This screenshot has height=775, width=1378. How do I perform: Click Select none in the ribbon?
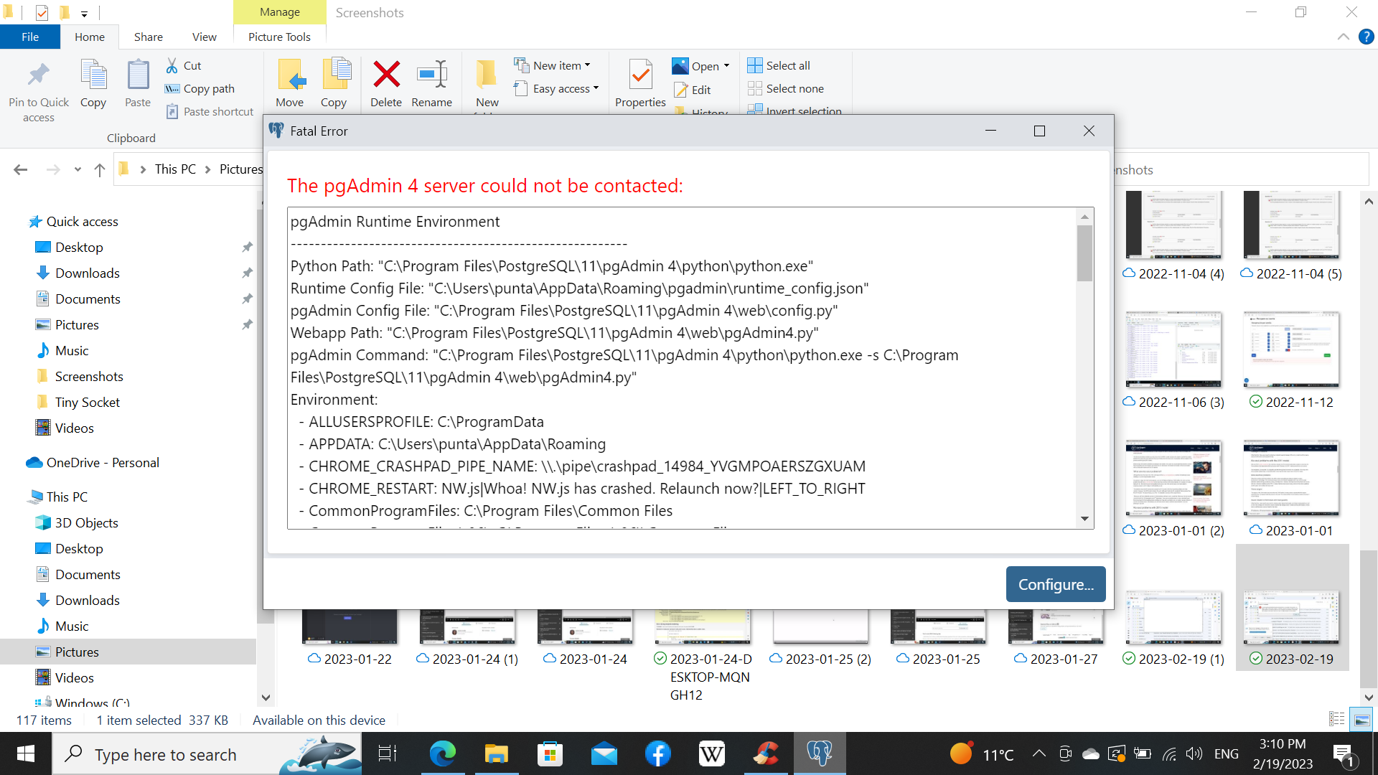[794, 88]
